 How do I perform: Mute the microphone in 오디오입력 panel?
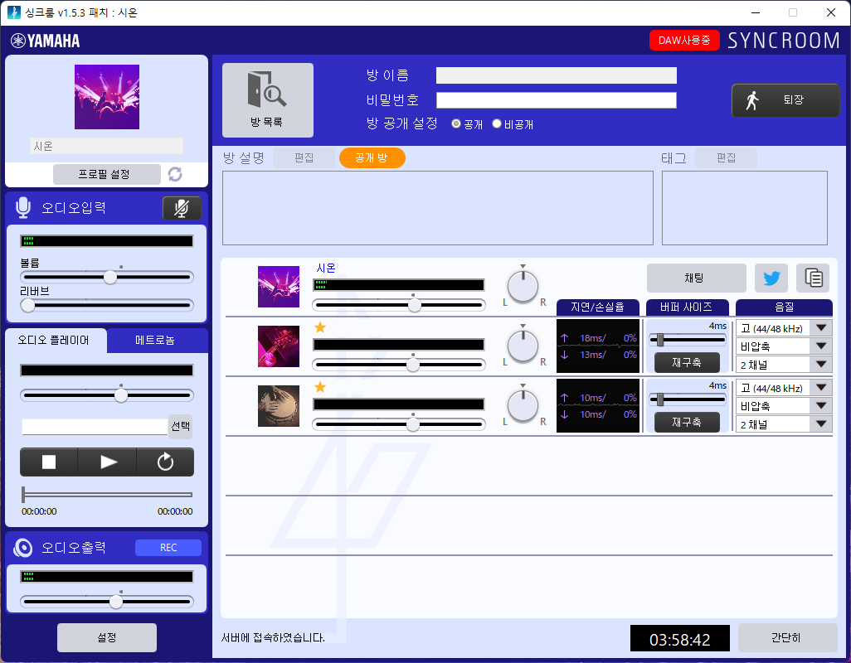point(182,208)
